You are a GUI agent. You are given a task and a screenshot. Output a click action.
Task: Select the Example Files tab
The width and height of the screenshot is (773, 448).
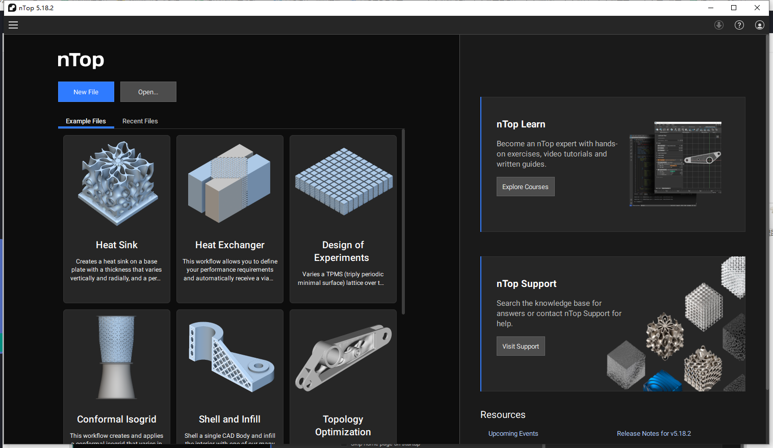pos(86,121)
